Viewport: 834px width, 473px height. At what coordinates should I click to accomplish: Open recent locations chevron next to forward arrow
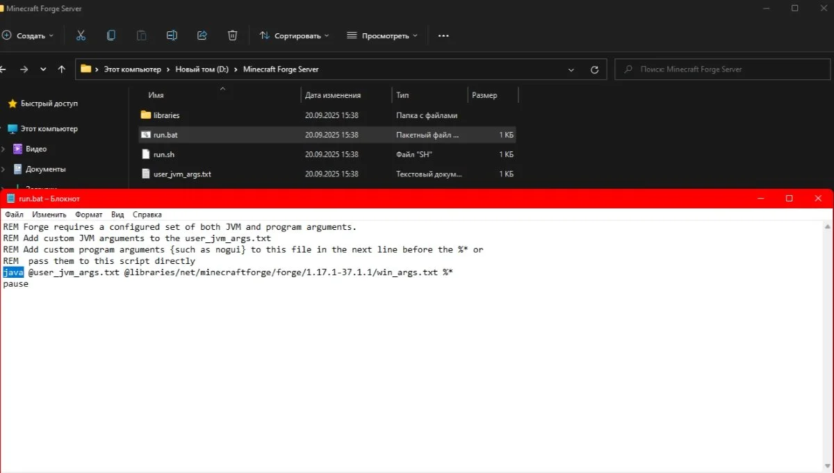click(43, 69)
